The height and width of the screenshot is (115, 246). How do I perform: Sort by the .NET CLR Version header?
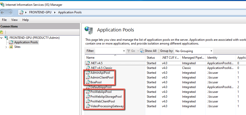(x=170, y=58)
